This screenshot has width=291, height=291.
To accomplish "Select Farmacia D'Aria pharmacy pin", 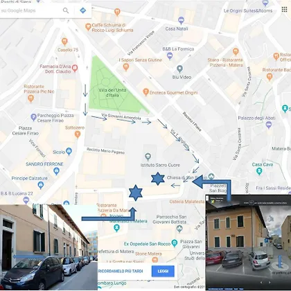I will point(75,69).
